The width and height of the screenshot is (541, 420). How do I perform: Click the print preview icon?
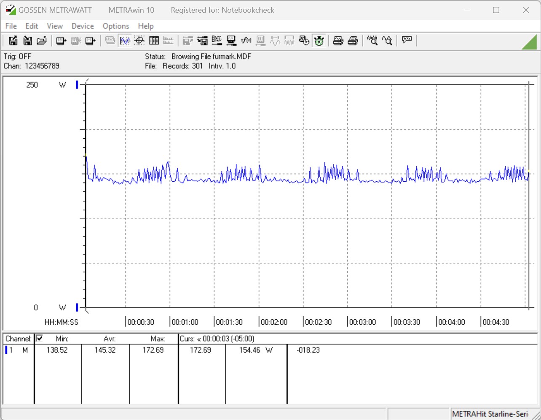(338, 40)
